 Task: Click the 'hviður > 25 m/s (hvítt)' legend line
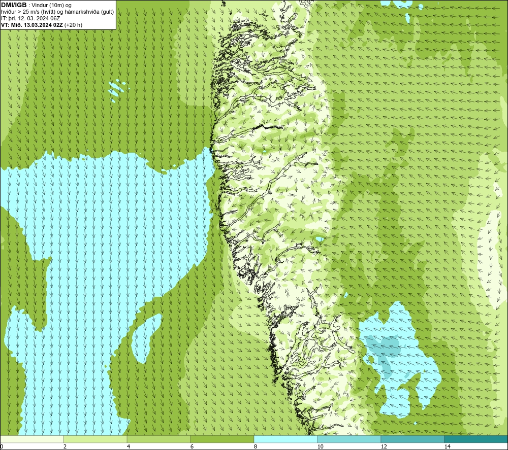pos(57,12)
